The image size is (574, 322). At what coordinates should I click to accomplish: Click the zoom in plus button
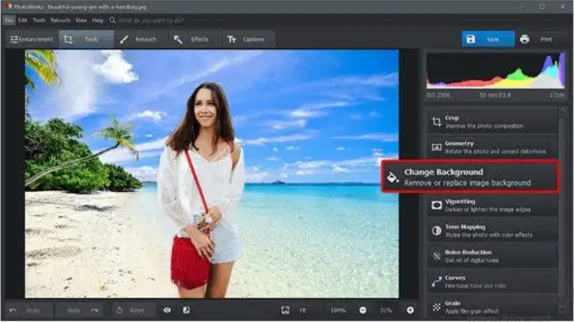click(x=410, y=310)
